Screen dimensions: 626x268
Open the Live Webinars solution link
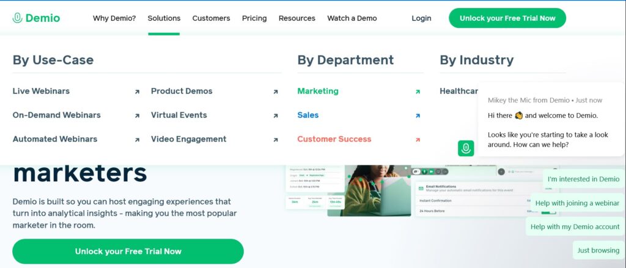[x=41, y=91]
